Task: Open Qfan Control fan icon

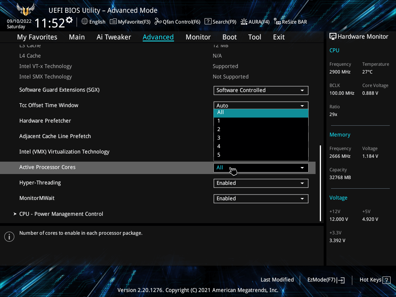Action: pos(158,22)
